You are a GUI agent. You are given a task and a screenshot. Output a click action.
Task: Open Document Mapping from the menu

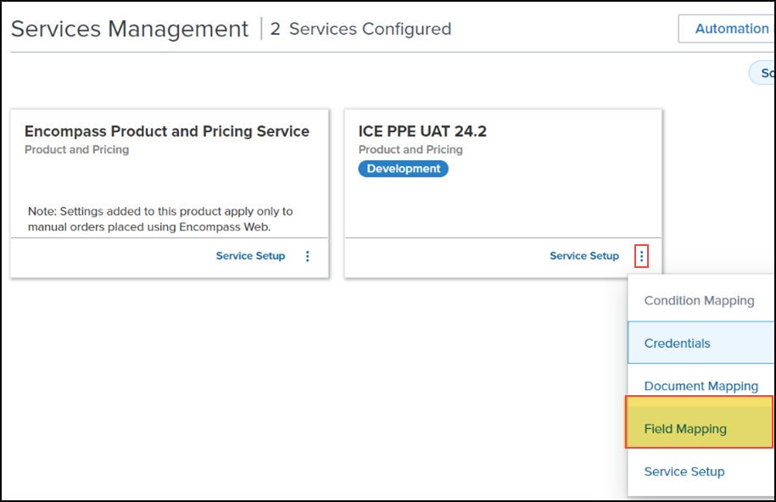[x=700, y=386]
